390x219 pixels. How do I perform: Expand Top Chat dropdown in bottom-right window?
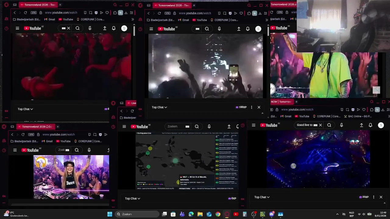(x=262, y=197)
